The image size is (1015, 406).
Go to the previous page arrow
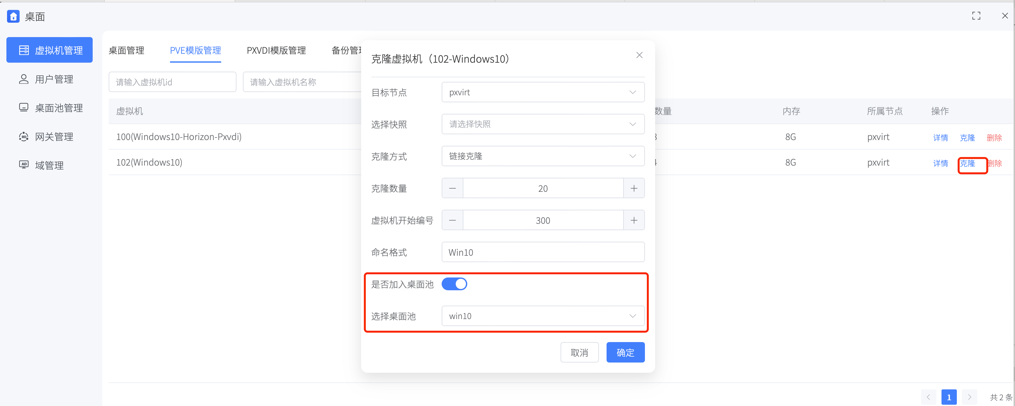[x=928, y=397]
